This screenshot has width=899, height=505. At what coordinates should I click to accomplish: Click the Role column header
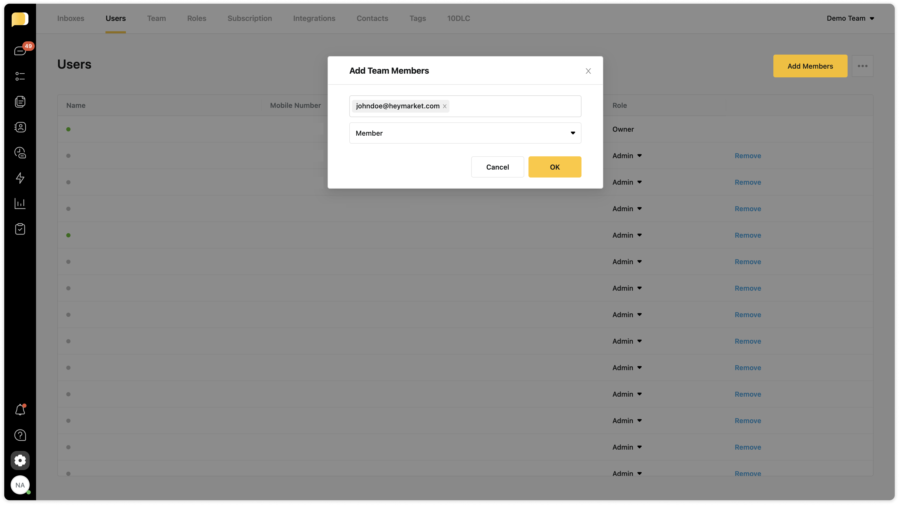[619, 105]
